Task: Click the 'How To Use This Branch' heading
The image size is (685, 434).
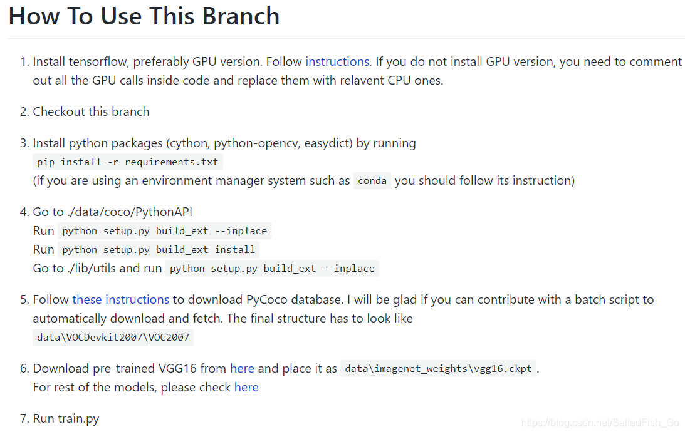Action: point(144,16)
